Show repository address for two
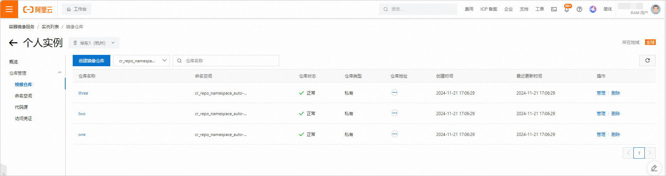 tap(395, 113)
